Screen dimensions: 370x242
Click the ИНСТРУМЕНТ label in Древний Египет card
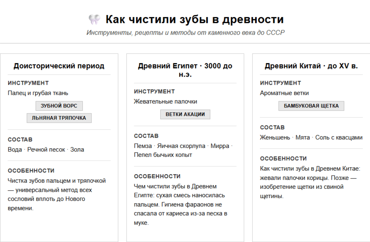[155, 91]
